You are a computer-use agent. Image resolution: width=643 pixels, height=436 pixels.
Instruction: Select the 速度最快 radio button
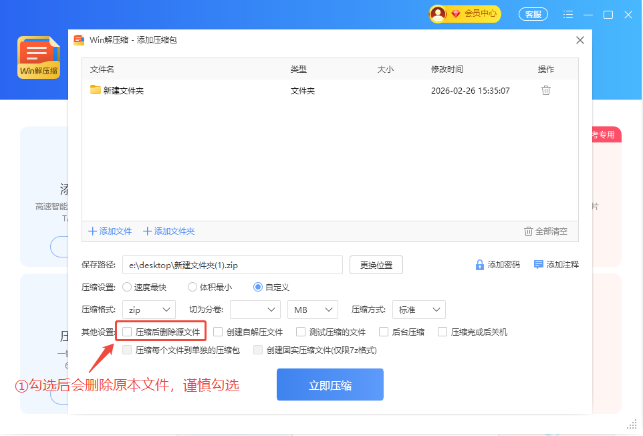pos(127,288)
